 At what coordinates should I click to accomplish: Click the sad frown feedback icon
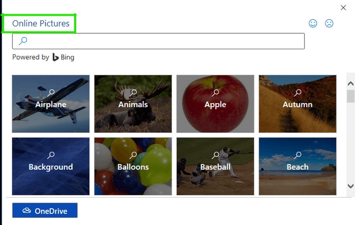329,23
